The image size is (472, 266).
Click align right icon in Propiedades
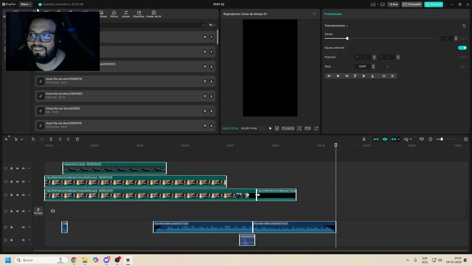click(347, 76)
